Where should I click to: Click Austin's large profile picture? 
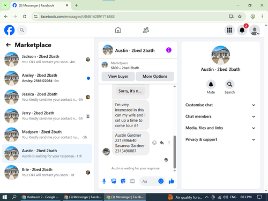click(x=220, y=55)
